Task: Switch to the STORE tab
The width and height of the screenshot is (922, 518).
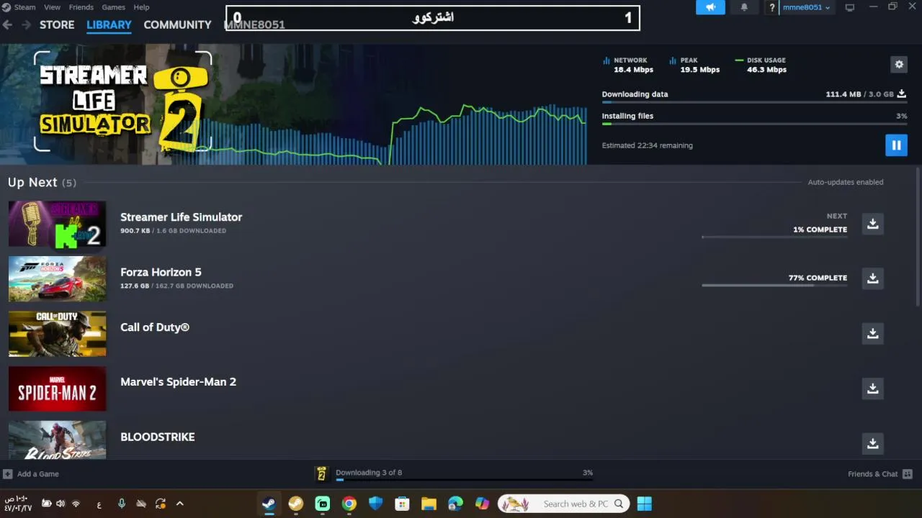Action: click(57, 24)
